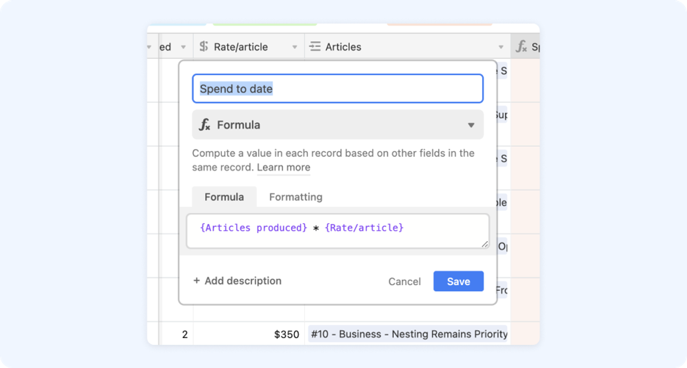The height and width of the screenshot is (368, 687).
Task: Open the dropdown arrow of the 'ed' column
Action: pos(183,47)
